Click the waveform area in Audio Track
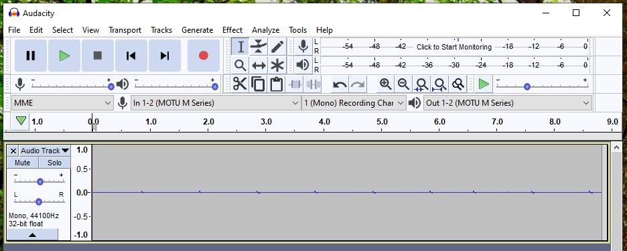Viewport: 627px width, 251px height. [x=347, y=192]
